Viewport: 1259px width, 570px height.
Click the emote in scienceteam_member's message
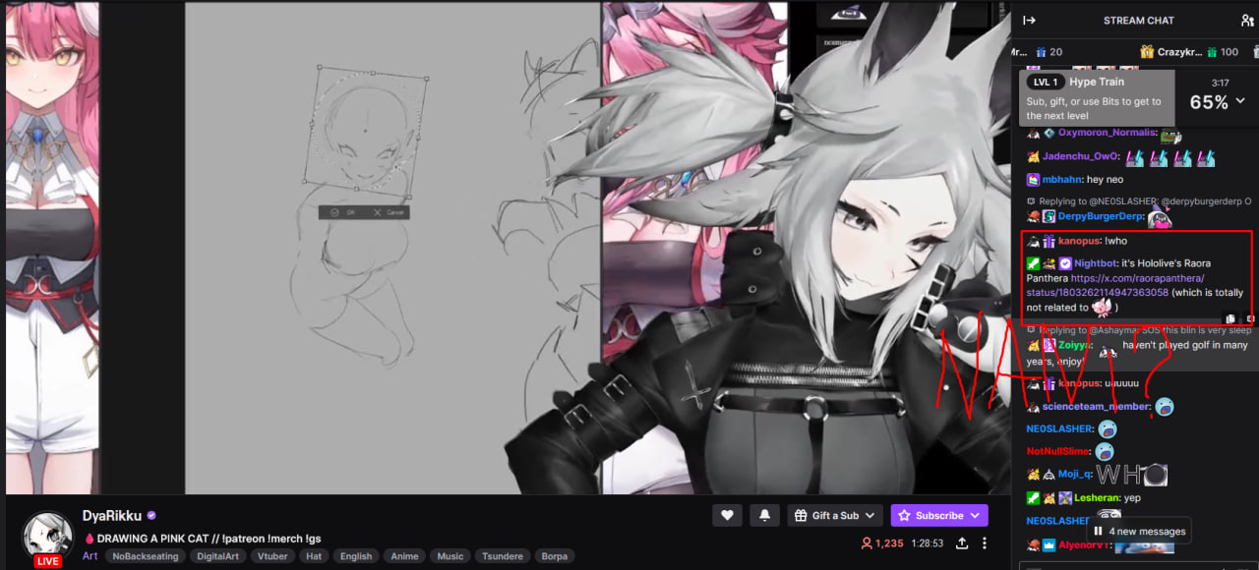tap(1165, 406)
